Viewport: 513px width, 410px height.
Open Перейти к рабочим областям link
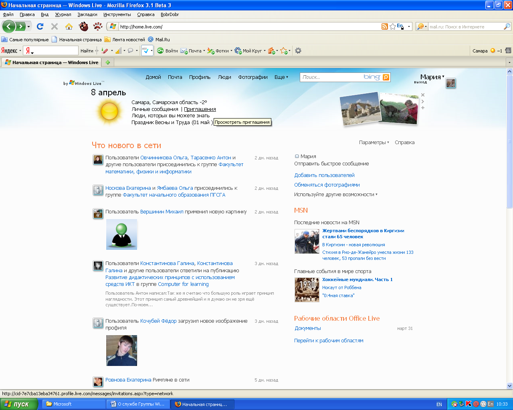[x=329, y=341]
